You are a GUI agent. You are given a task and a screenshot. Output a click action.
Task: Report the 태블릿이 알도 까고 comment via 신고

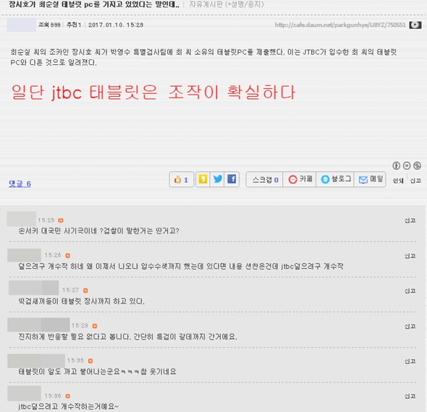pyautogui.click(x=410, y=361)
